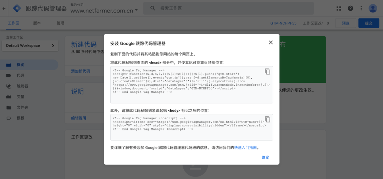Screen dimensions: 383x179
Task: Click the 触发器 triggers sidebar icon
Action: click(9, 86)
